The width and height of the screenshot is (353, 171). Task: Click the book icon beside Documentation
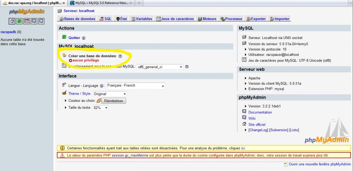click(x=244, y=111)
